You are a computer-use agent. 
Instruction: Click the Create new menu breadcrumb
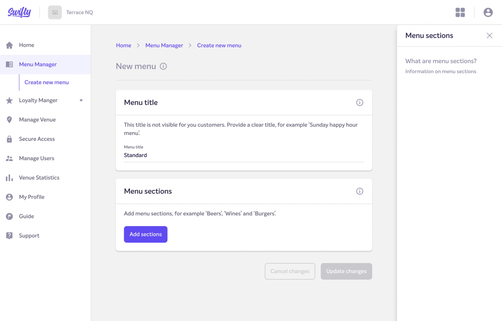[219, 45]
